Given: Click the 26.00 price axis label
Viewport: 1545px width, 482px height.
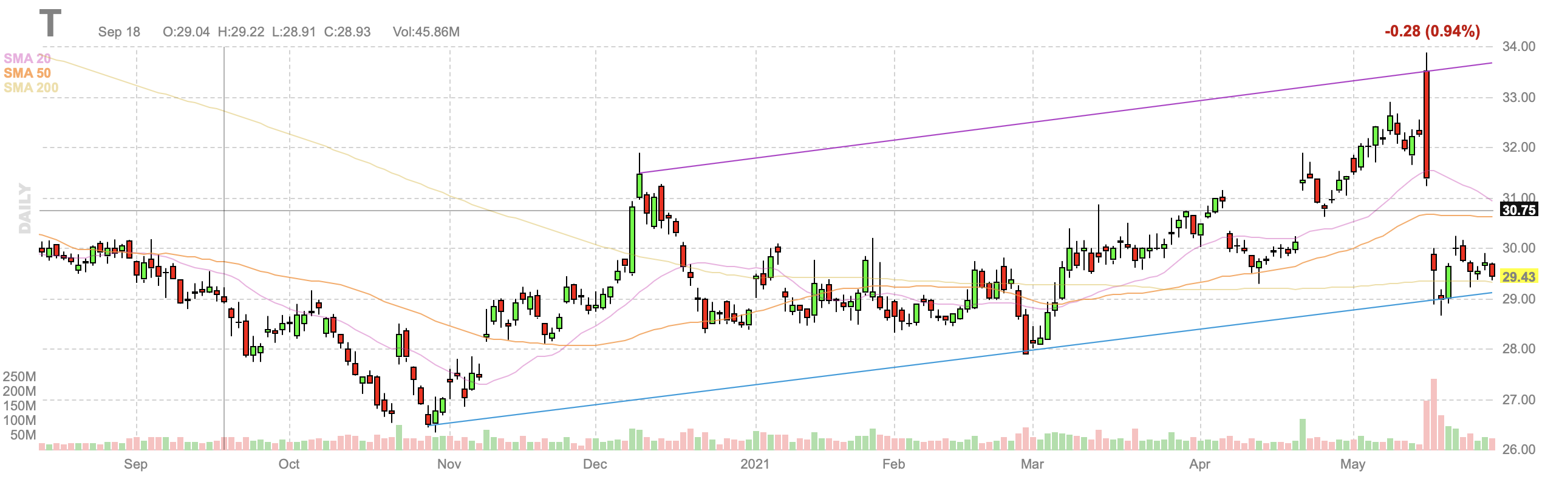Looking at the screenshot, I should (x=1518, y=449).
